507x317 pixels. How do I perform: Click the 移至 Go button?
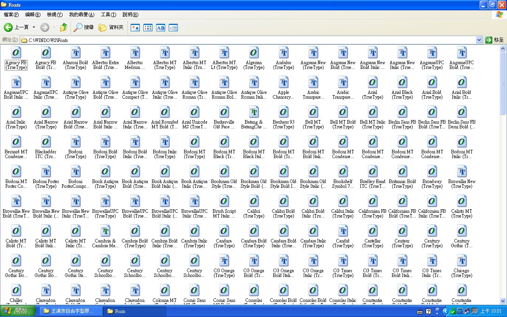point(495,40)
